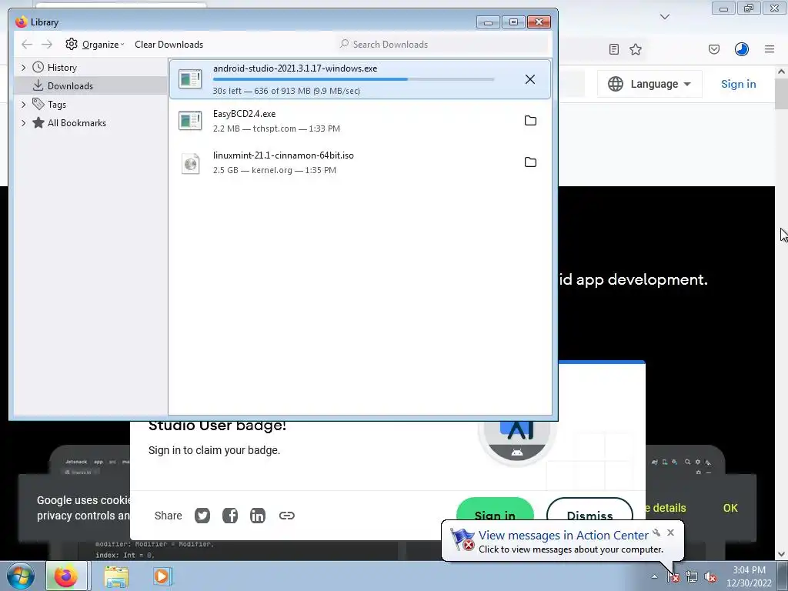Open cookie details link

point(666,508)
